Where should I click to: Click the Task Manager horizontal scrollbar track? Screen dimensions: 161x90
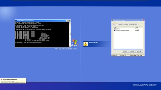[x=128, y=49]
